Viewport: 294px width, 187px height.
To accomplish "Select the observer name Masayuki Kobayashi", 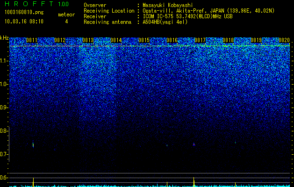I will click(x=168, y=5).
